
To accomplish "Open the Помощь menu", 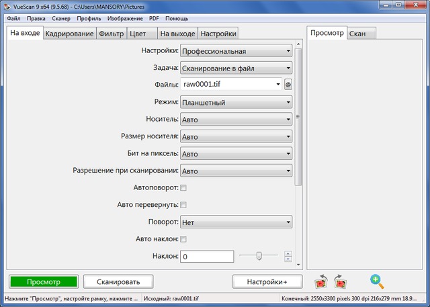I will [x=177, y=19].
